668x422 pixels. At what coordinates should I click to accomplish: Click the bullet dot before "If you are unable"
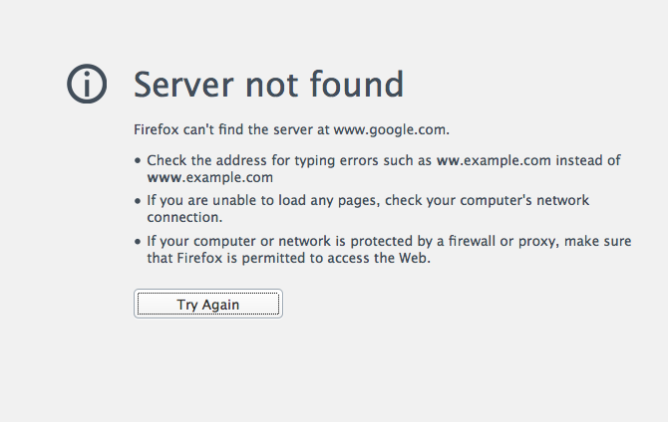[x=139, y=201]
